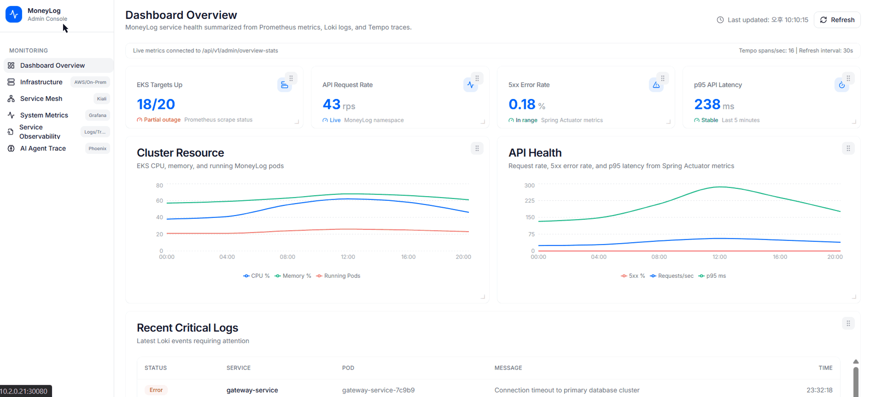This screenshot has height=397, width=870.
Task: Click the Phoenix badge
Action: tap(97, 148)
